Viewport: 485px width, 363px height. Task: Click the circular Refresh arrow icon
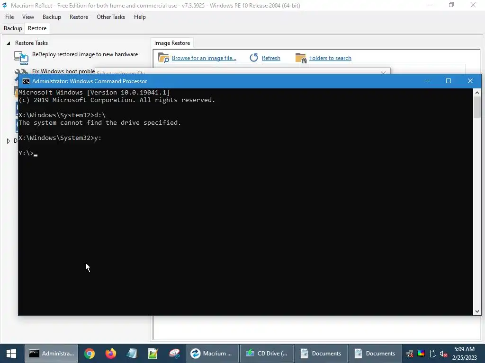click(254, 58)
